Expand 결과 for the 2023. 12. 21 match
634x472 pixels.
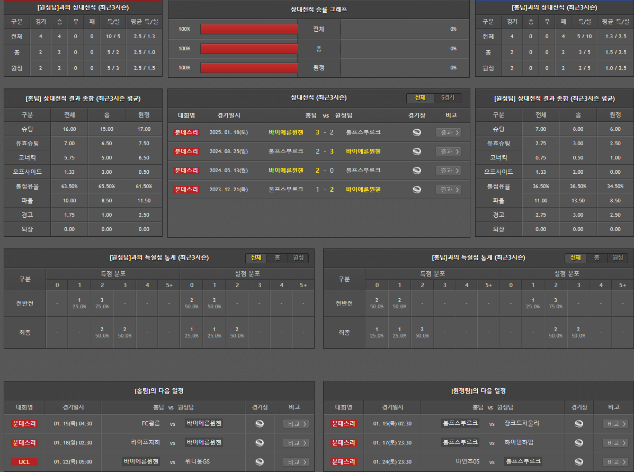point(448,190)
